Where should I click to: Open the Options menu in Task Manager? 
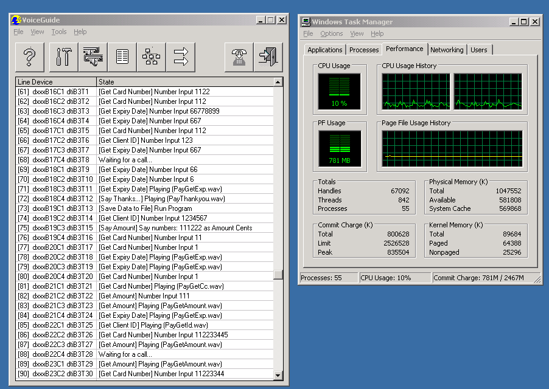click(x=332, y=33)
